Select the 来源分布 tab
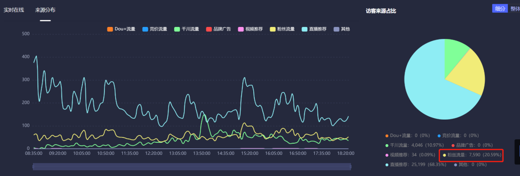Screen dimensions: 520x176 click(45, 10)
